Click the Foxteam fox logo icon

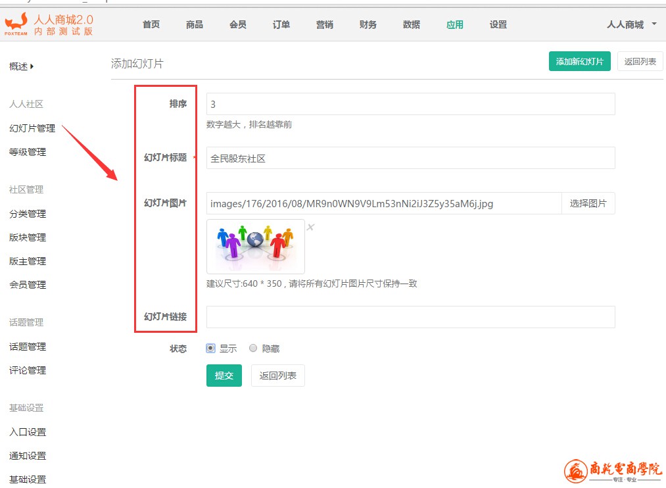[16, 22]
